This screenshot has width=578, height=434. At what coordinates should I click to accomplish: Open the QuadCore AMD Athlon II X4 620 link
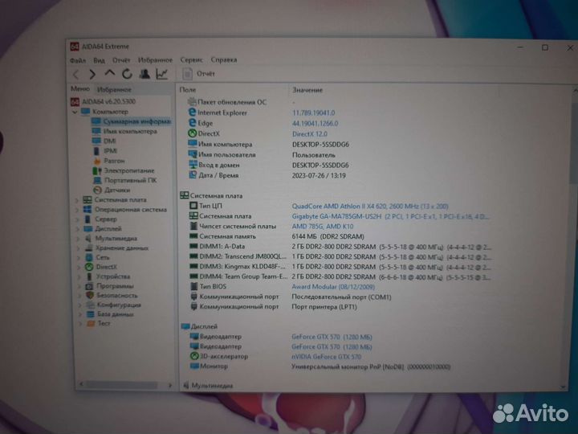[x=370, y=207]
